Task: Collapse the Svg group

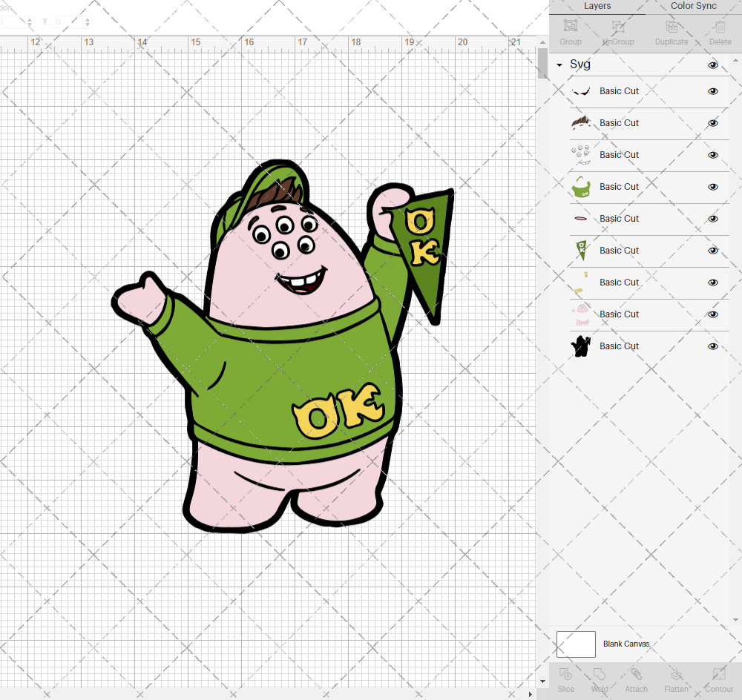Action: tap(559, 65)
